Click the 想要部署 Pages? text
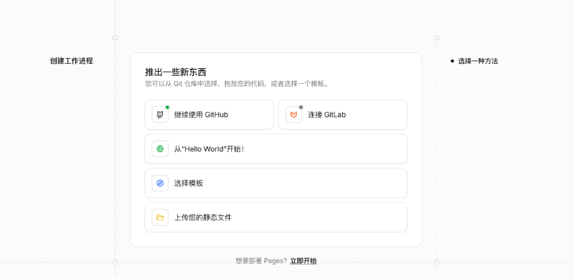 coord(261,261)
